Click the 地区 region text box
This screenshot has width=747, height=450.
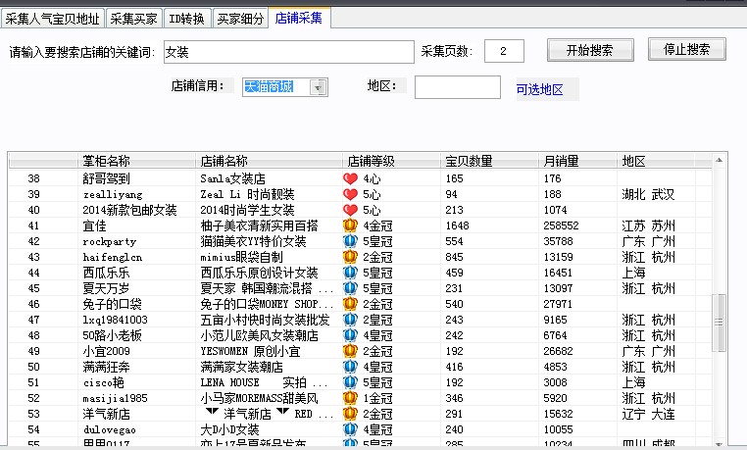pyautogui.click(x=457, y=87)
